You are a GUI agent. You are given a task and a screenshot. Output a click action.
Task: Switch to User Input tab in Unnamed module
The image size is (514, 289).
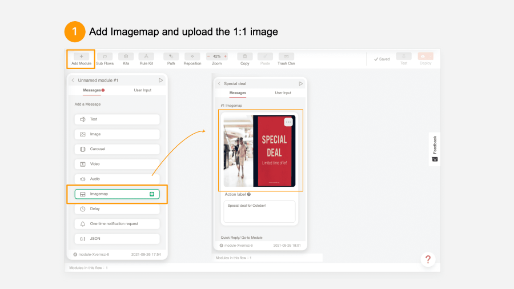(x=142, y=90)
